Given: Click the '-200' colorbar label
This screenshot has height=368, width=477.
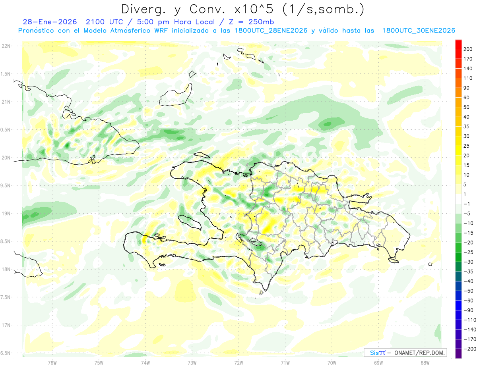Looking at the screenshot, I should pos(471,349).
